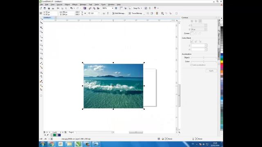The height and width of the screenshot is (147, 262).
Task: Open the zoom level 500% dropdown
Action: (x=113, y=8)
